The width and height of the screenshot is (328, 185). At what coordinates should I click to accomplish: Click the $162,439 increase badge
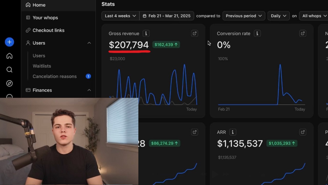pos(166,45)
